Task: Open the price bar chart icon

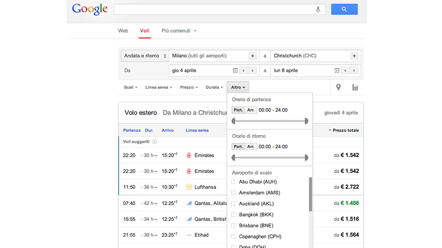Action: click(x=355, y=87)
